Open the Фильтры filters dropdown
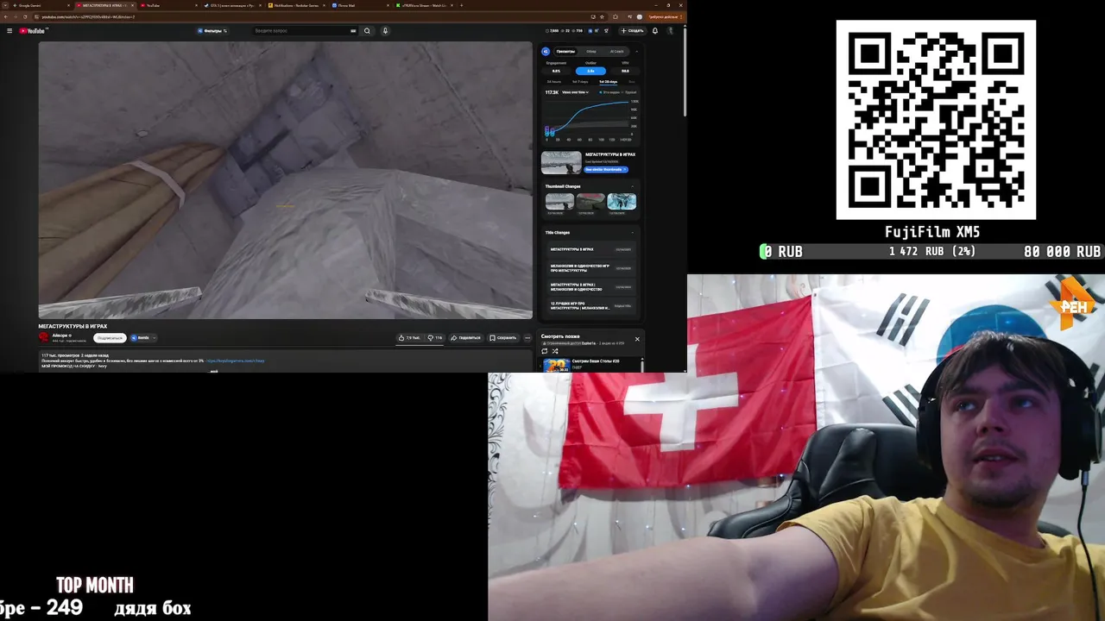Screen dimensions: 1105x621 [212, 31]
